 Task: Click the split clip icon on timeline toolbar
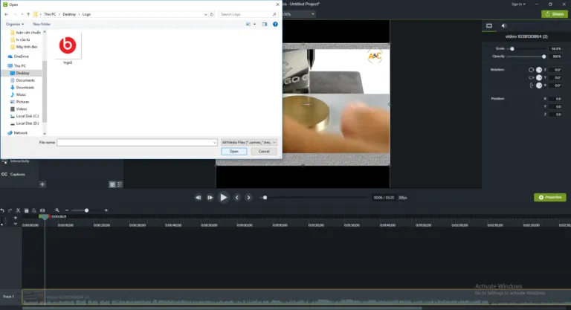click(43, 210)
